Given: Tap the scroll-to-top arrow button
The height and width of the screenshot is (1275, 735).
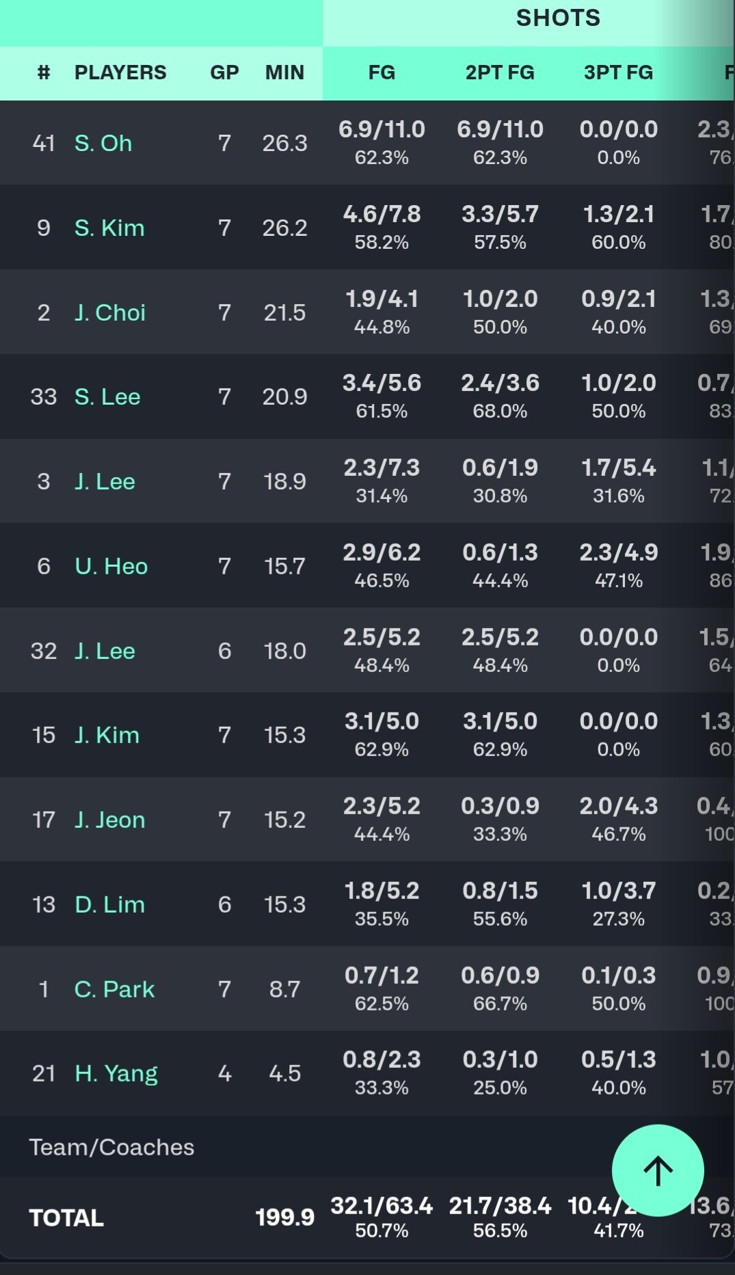Looking at the screenshot, I should (x=657, y=1170).
